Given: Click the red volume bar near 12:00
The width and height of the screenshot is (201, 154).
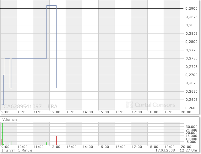Looking at the screenshot, I should point(56,141).
